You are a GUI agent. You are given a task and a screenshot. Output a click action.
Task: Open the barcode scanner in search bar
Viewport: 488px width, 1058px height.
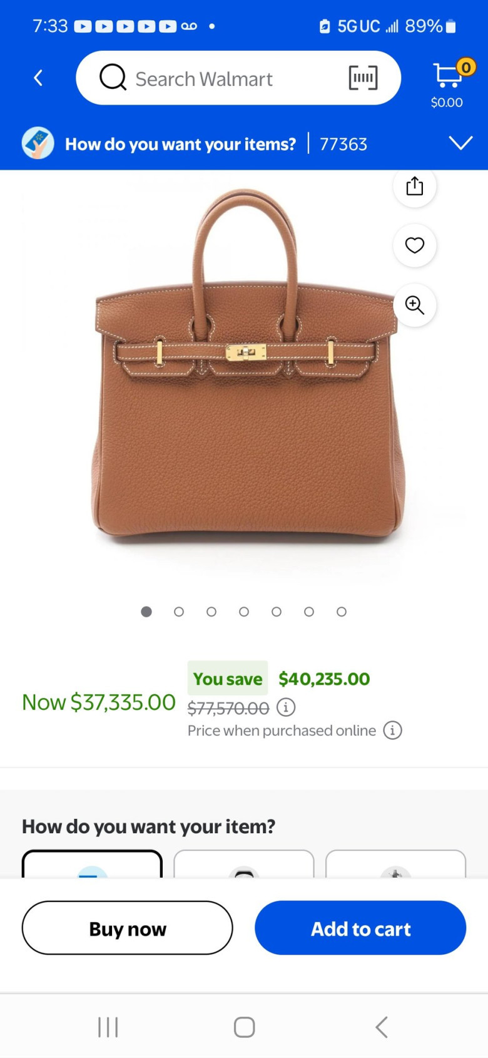click(363, 78)
